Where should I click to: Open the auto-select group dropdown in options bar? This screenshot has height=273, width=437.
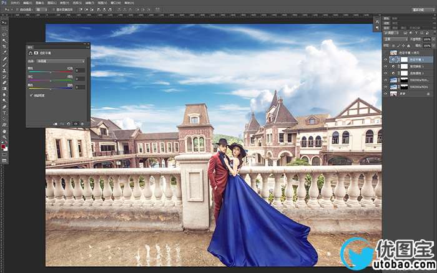tap(42, 9)
